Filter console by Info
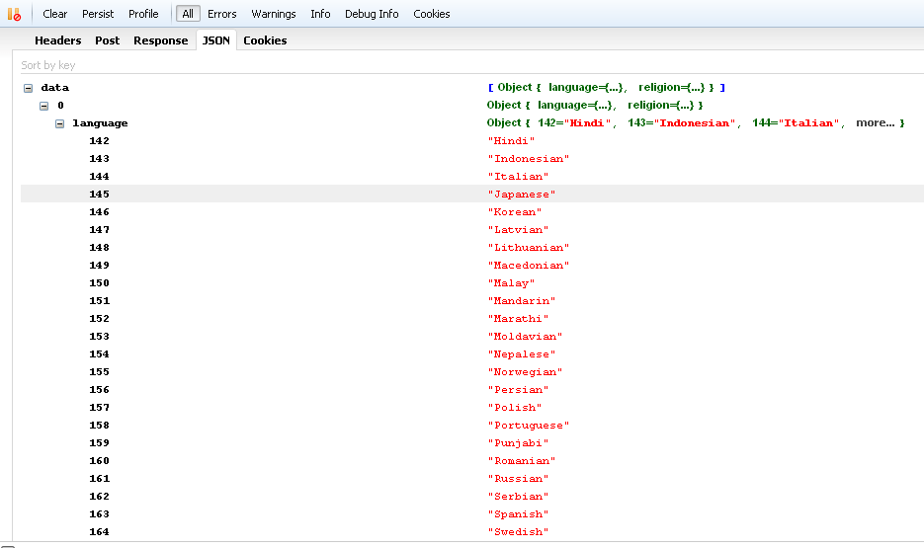The image size is (924, 548). click(x=320, y=14)
